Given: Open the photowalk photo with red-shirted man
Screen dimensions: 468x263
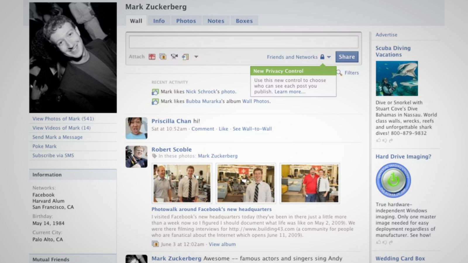Looking at the screenshot, I should click(x=310, y=183).
